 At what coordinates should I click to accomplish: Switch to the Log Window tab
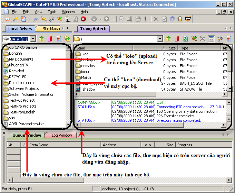[62, 135]
